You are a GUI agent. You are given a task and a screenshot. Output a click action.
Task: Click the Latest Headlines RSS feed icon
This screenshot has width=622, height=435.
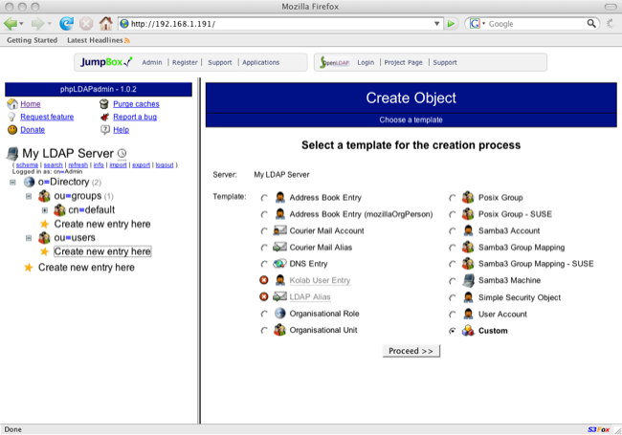tap(127, 40)
